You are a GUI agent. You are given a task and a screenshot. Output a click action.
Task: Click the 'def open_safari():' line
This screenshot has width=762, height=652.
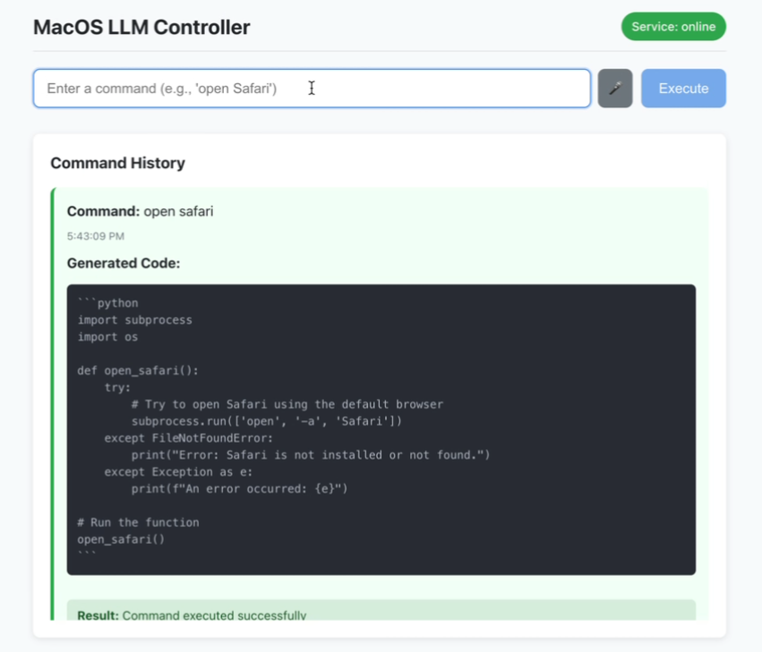[138, 370]
